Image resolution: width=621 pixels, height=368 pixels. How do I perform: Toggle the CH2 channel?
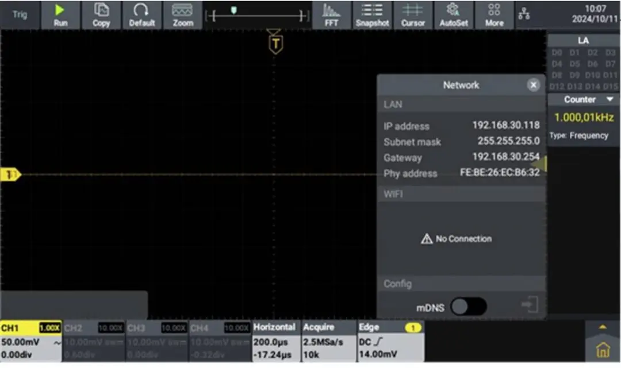tap(94, 340)
